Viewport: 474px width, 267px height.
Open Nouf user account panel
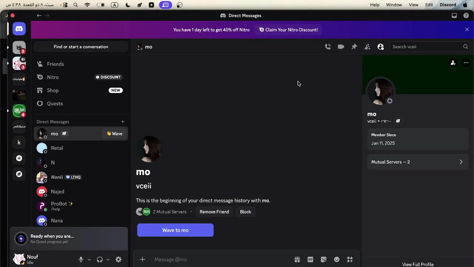click(x=43, y=259)
